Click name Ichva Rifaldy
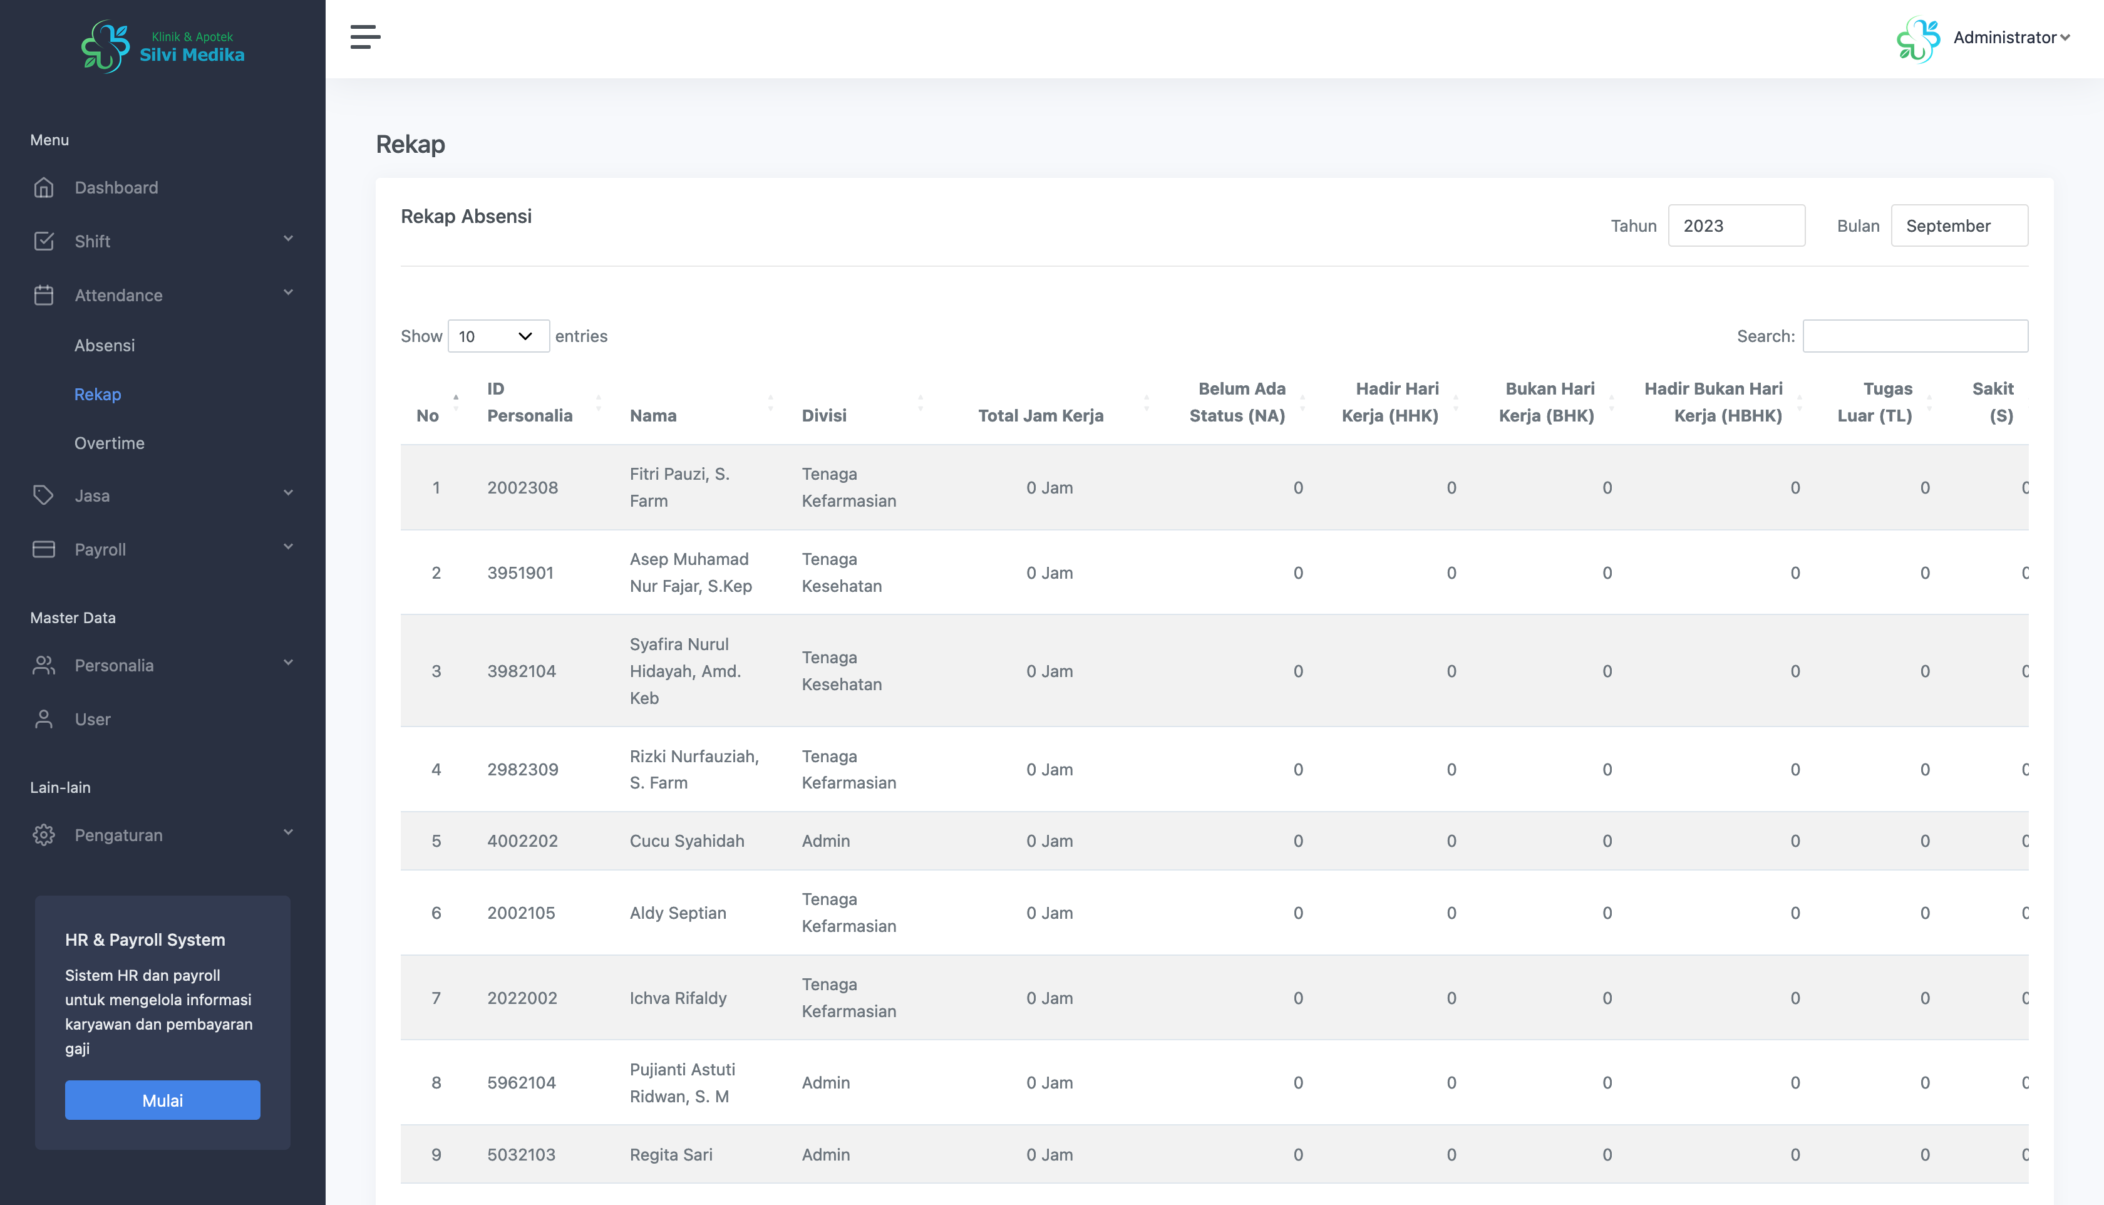 coord(678,999)
